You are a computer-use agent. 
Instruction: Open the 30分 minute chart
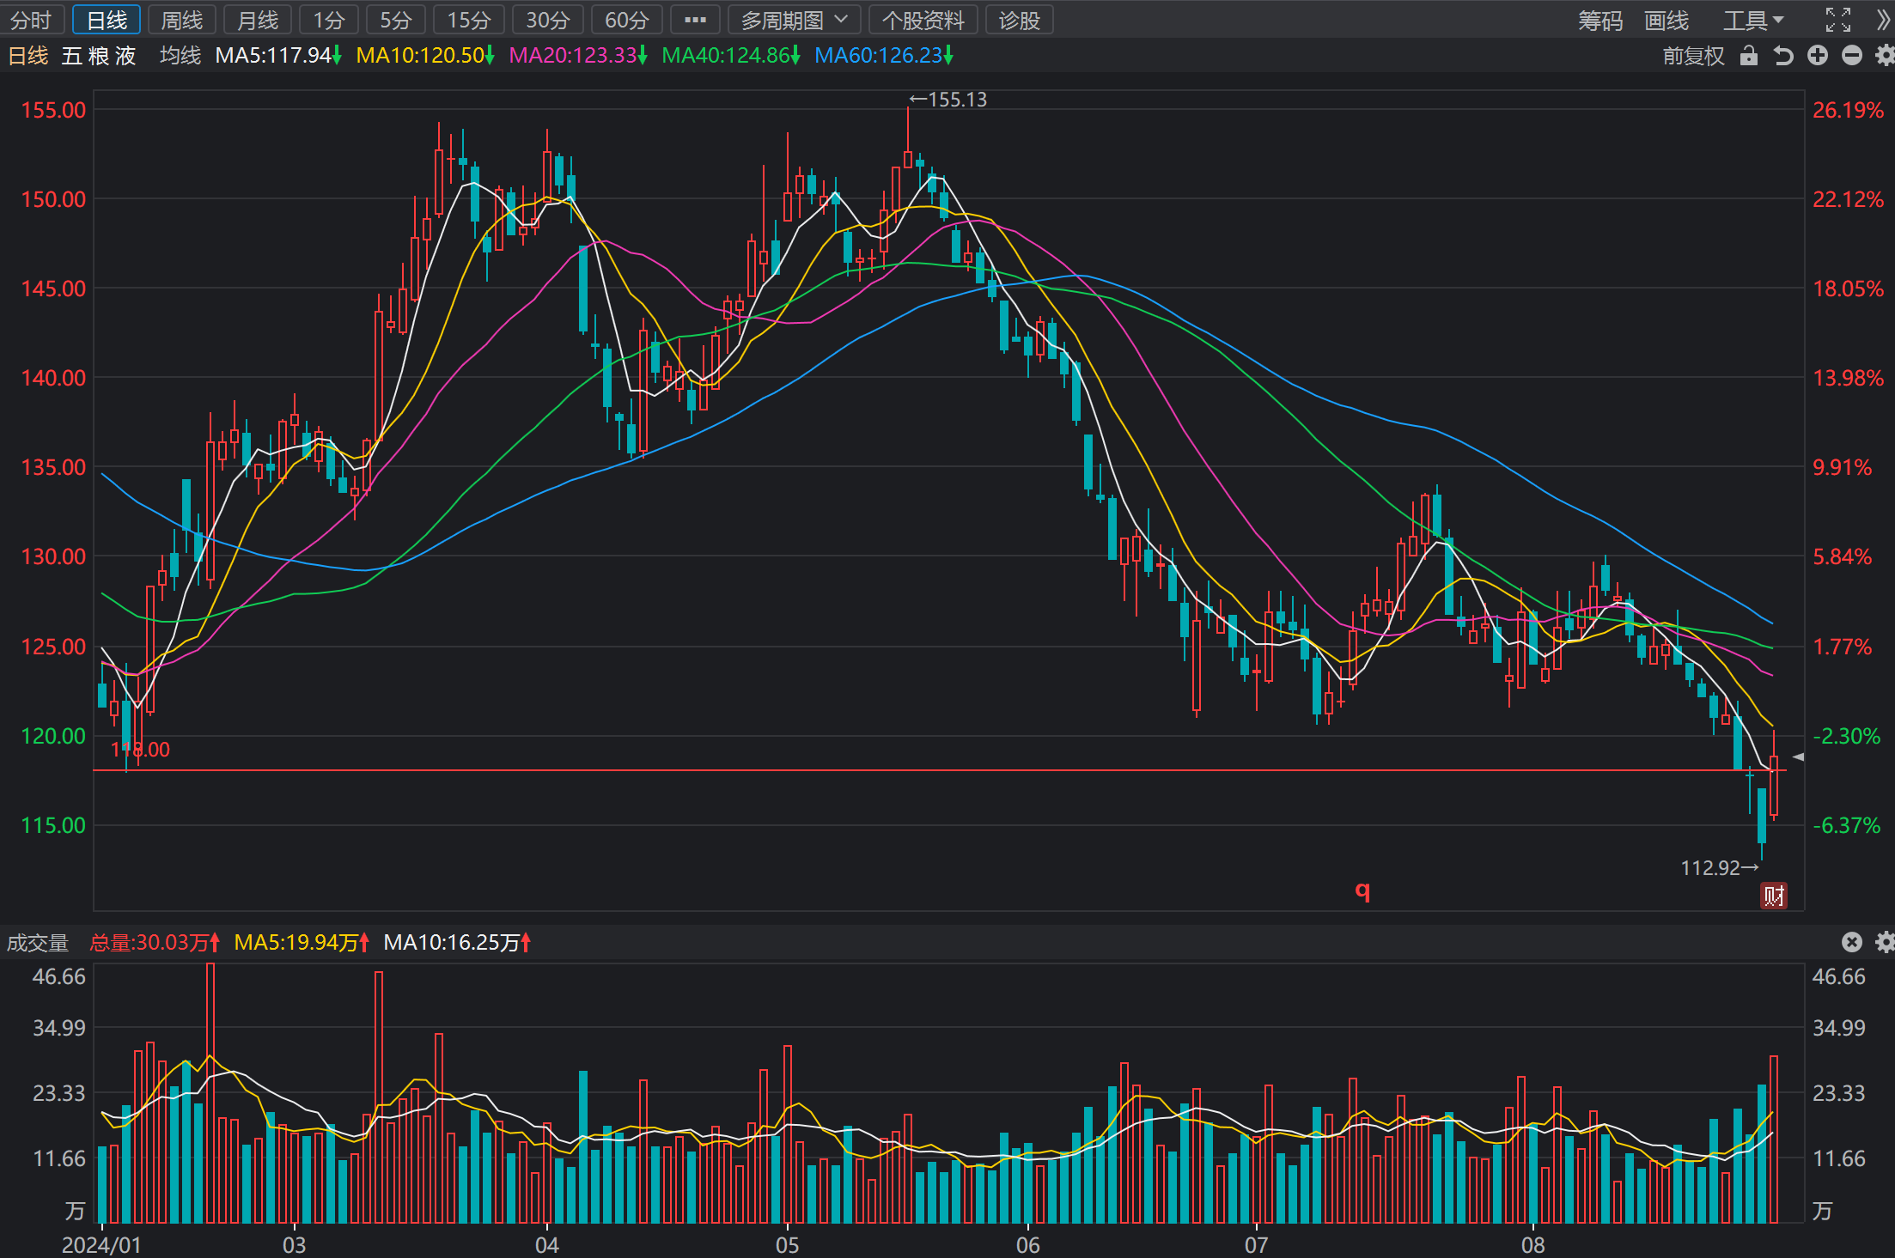[x=548, y=20]
